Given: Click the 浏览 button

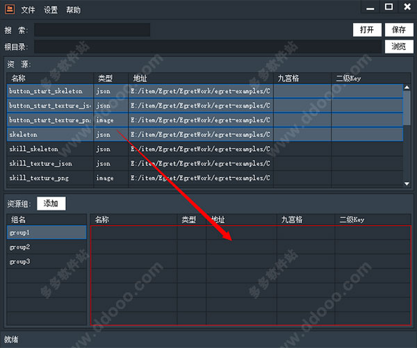Looking at the screenshot, I should tap(399, 47).
